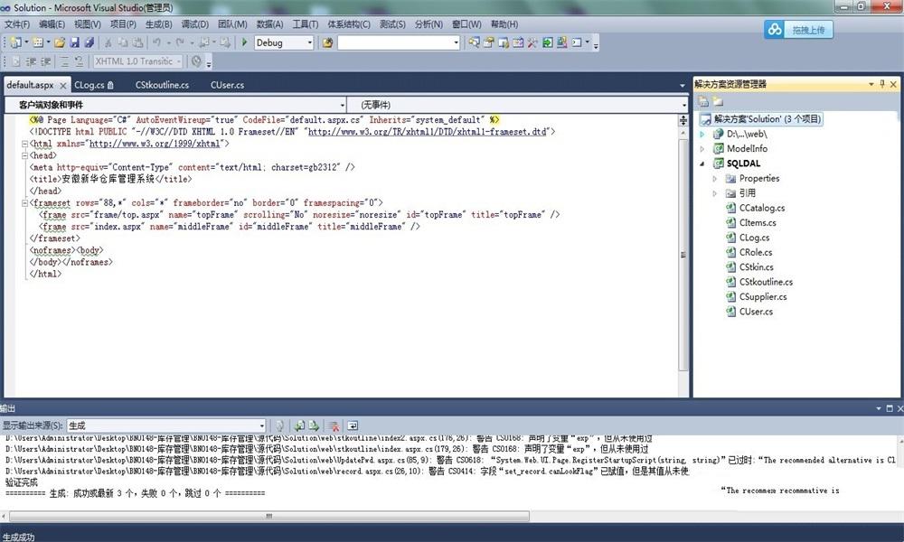This screenshot has width=904, height=542.
Task: Open the 编辑(E) menu
Action: (x=52, y=24)
